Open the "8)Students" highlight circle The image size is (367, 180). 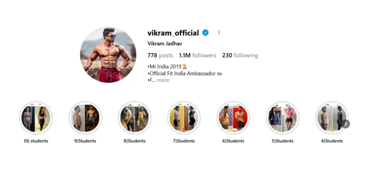pyautogui.click(x=135, y=118)
